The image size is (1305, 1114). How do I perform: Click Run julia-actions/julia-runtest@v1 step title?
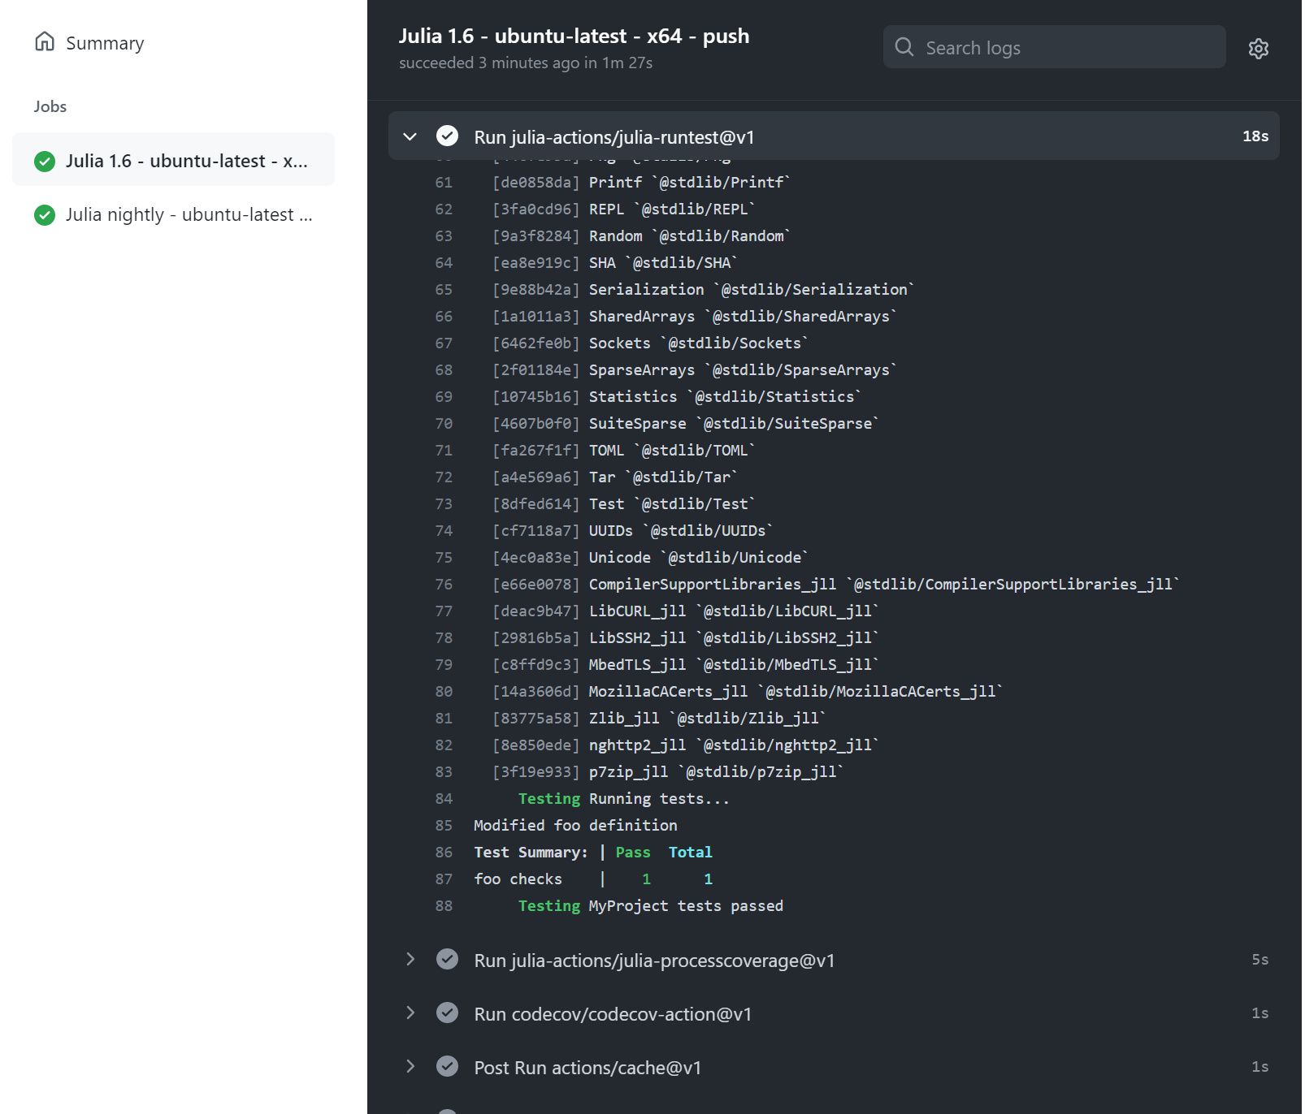(x=613, y=137)
